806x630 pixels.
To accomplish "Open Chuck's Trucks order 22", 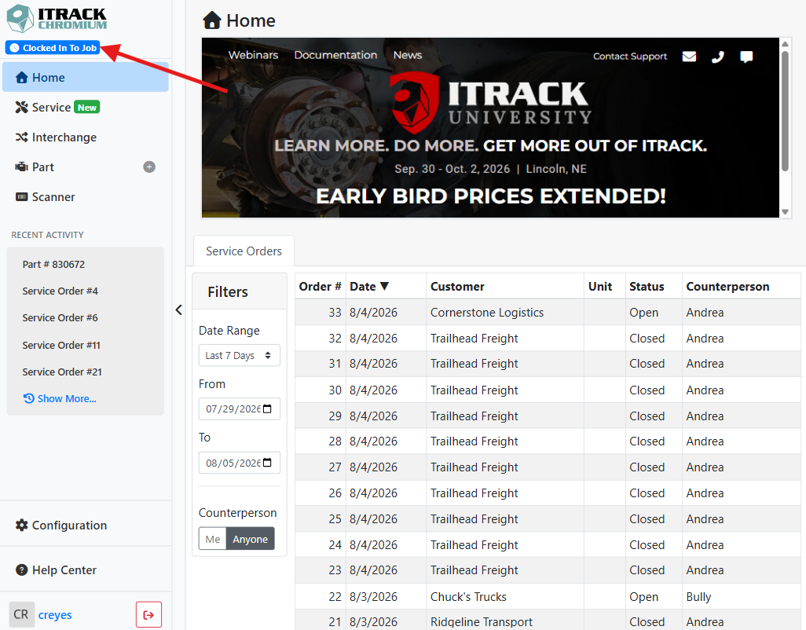I will [x=548, y=596].
